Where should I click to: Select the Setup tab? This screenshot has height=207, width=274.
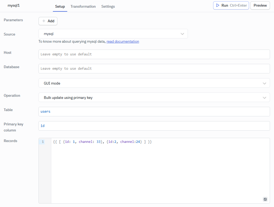(x=60, y=6)
